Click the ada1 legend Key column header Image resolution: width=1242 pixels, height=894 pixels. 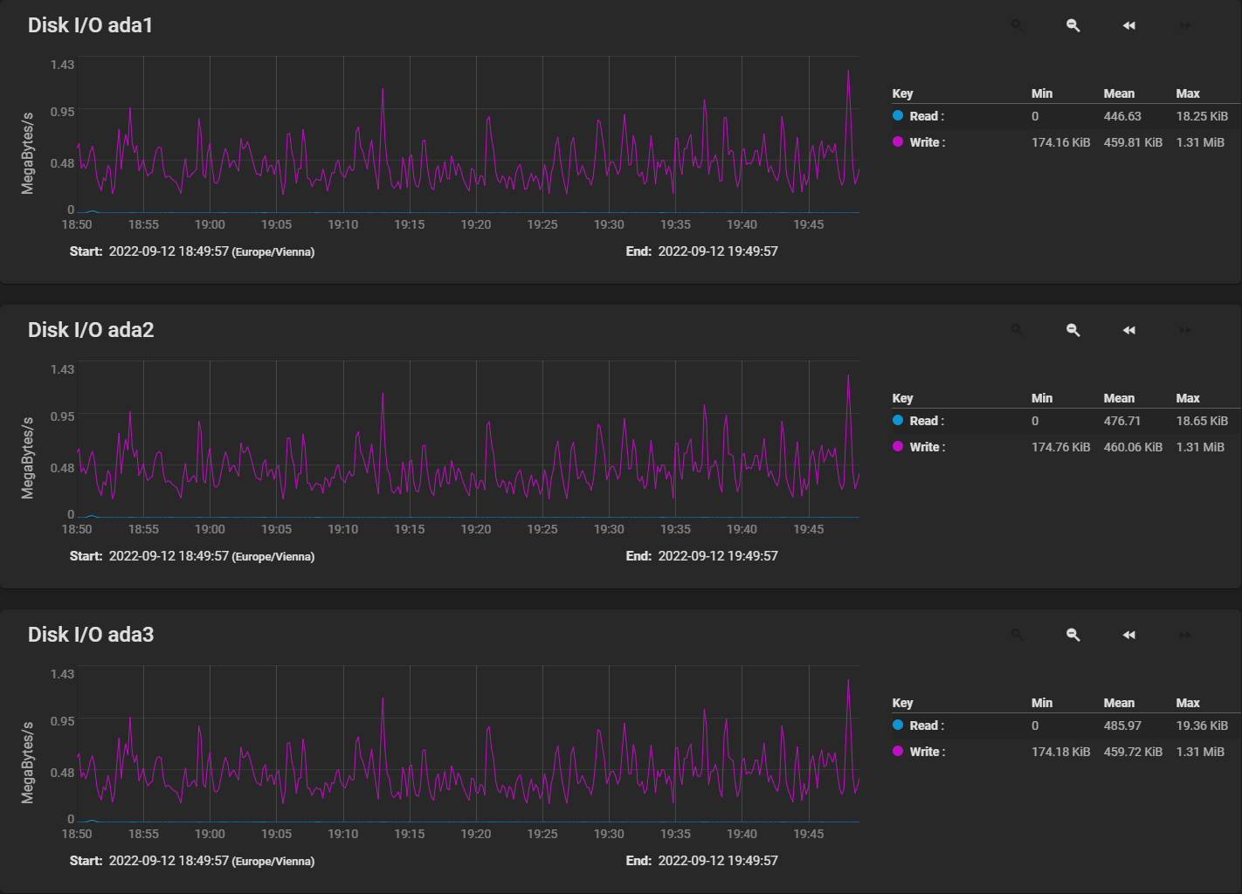[x=902, y=93]
